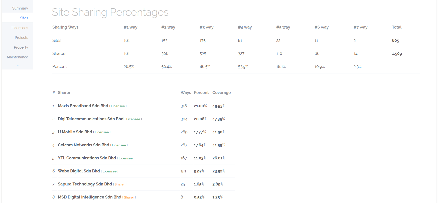This screenshot has width=438, height=203.
Task: Click Sapura percent value 1.65%
Action: coord(199,184)
